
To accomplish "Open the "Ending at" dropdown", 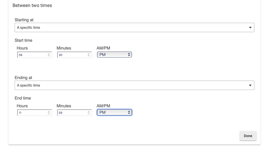I will pos(134,85).
